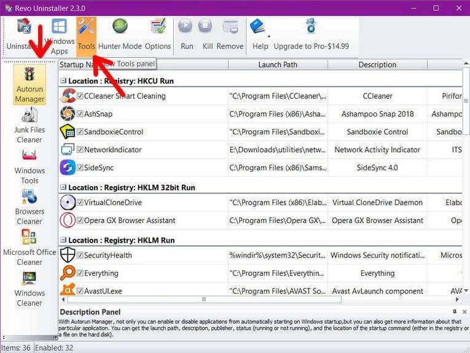470x353 pixels.
Task: Click the Items: 36 status entry
Action: (x=16, y=347)
